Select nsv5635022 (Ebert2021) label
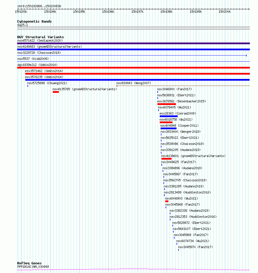The height and width of the screenshot is (273, 258). pos(180,138)
